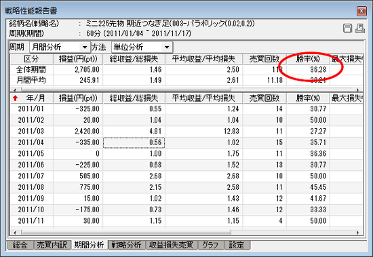The width and height of the screenshot is (373, 257).
Task: Click the 775.00 profit cell
Action: tap(78, 187)
